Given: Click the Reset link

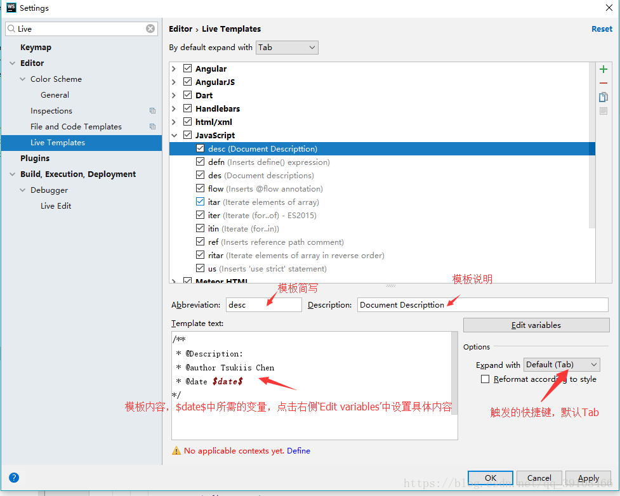Looking at the screenshot, I should [x=602, y=29].
